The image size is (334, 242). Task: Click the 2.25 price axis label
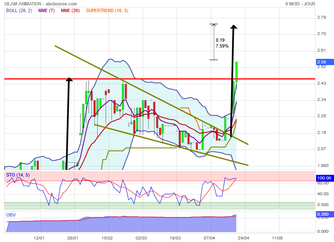tap(321, 116)
